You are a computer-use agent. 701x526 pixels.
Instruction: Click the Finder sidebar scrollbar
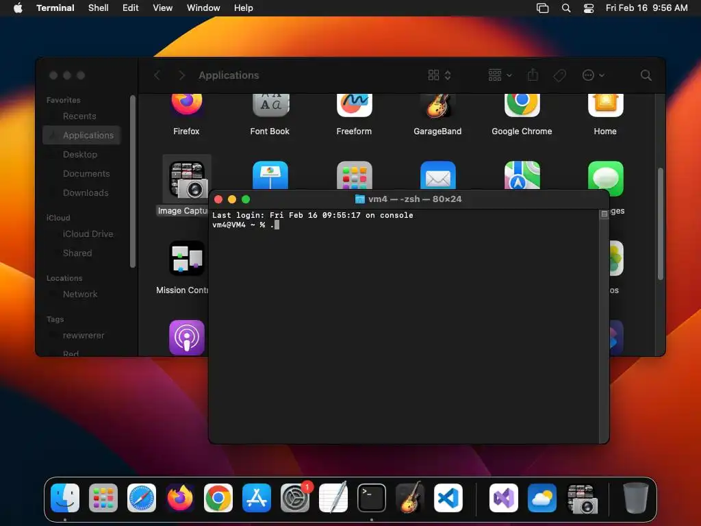(x=132, y=181)
